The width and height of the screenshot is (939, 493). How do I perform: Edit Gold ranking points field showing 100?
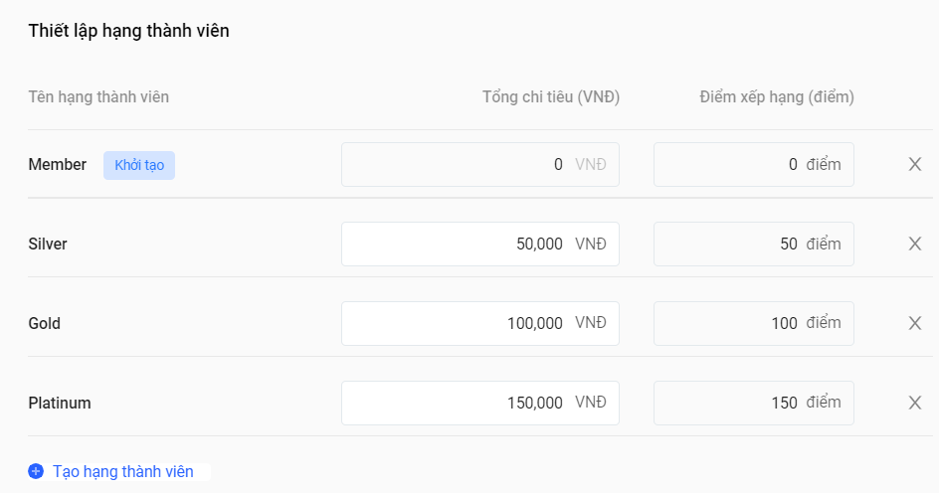pyautogui.click(x=753, y=324)
